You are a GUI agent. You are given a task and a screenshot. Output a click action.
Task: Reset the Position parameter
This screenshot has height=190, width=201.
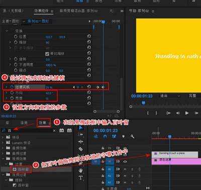pos(89,36)
